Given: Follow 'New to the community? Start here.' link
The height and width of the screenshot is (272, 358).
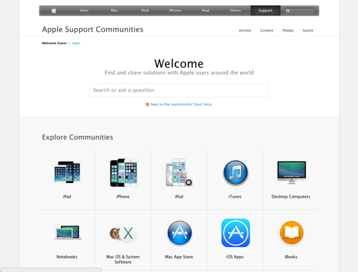Looking at the screenshot, I should pos(181,104).
